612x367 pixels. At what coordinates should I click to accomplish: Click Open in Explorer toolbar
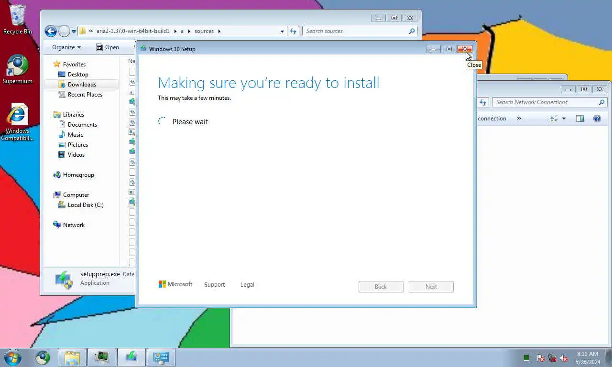[x=108, y=47]
